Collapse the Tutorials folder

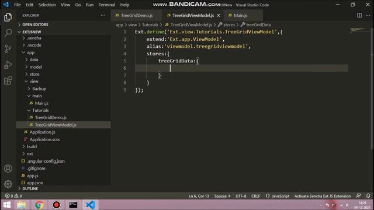coord(40,110)
